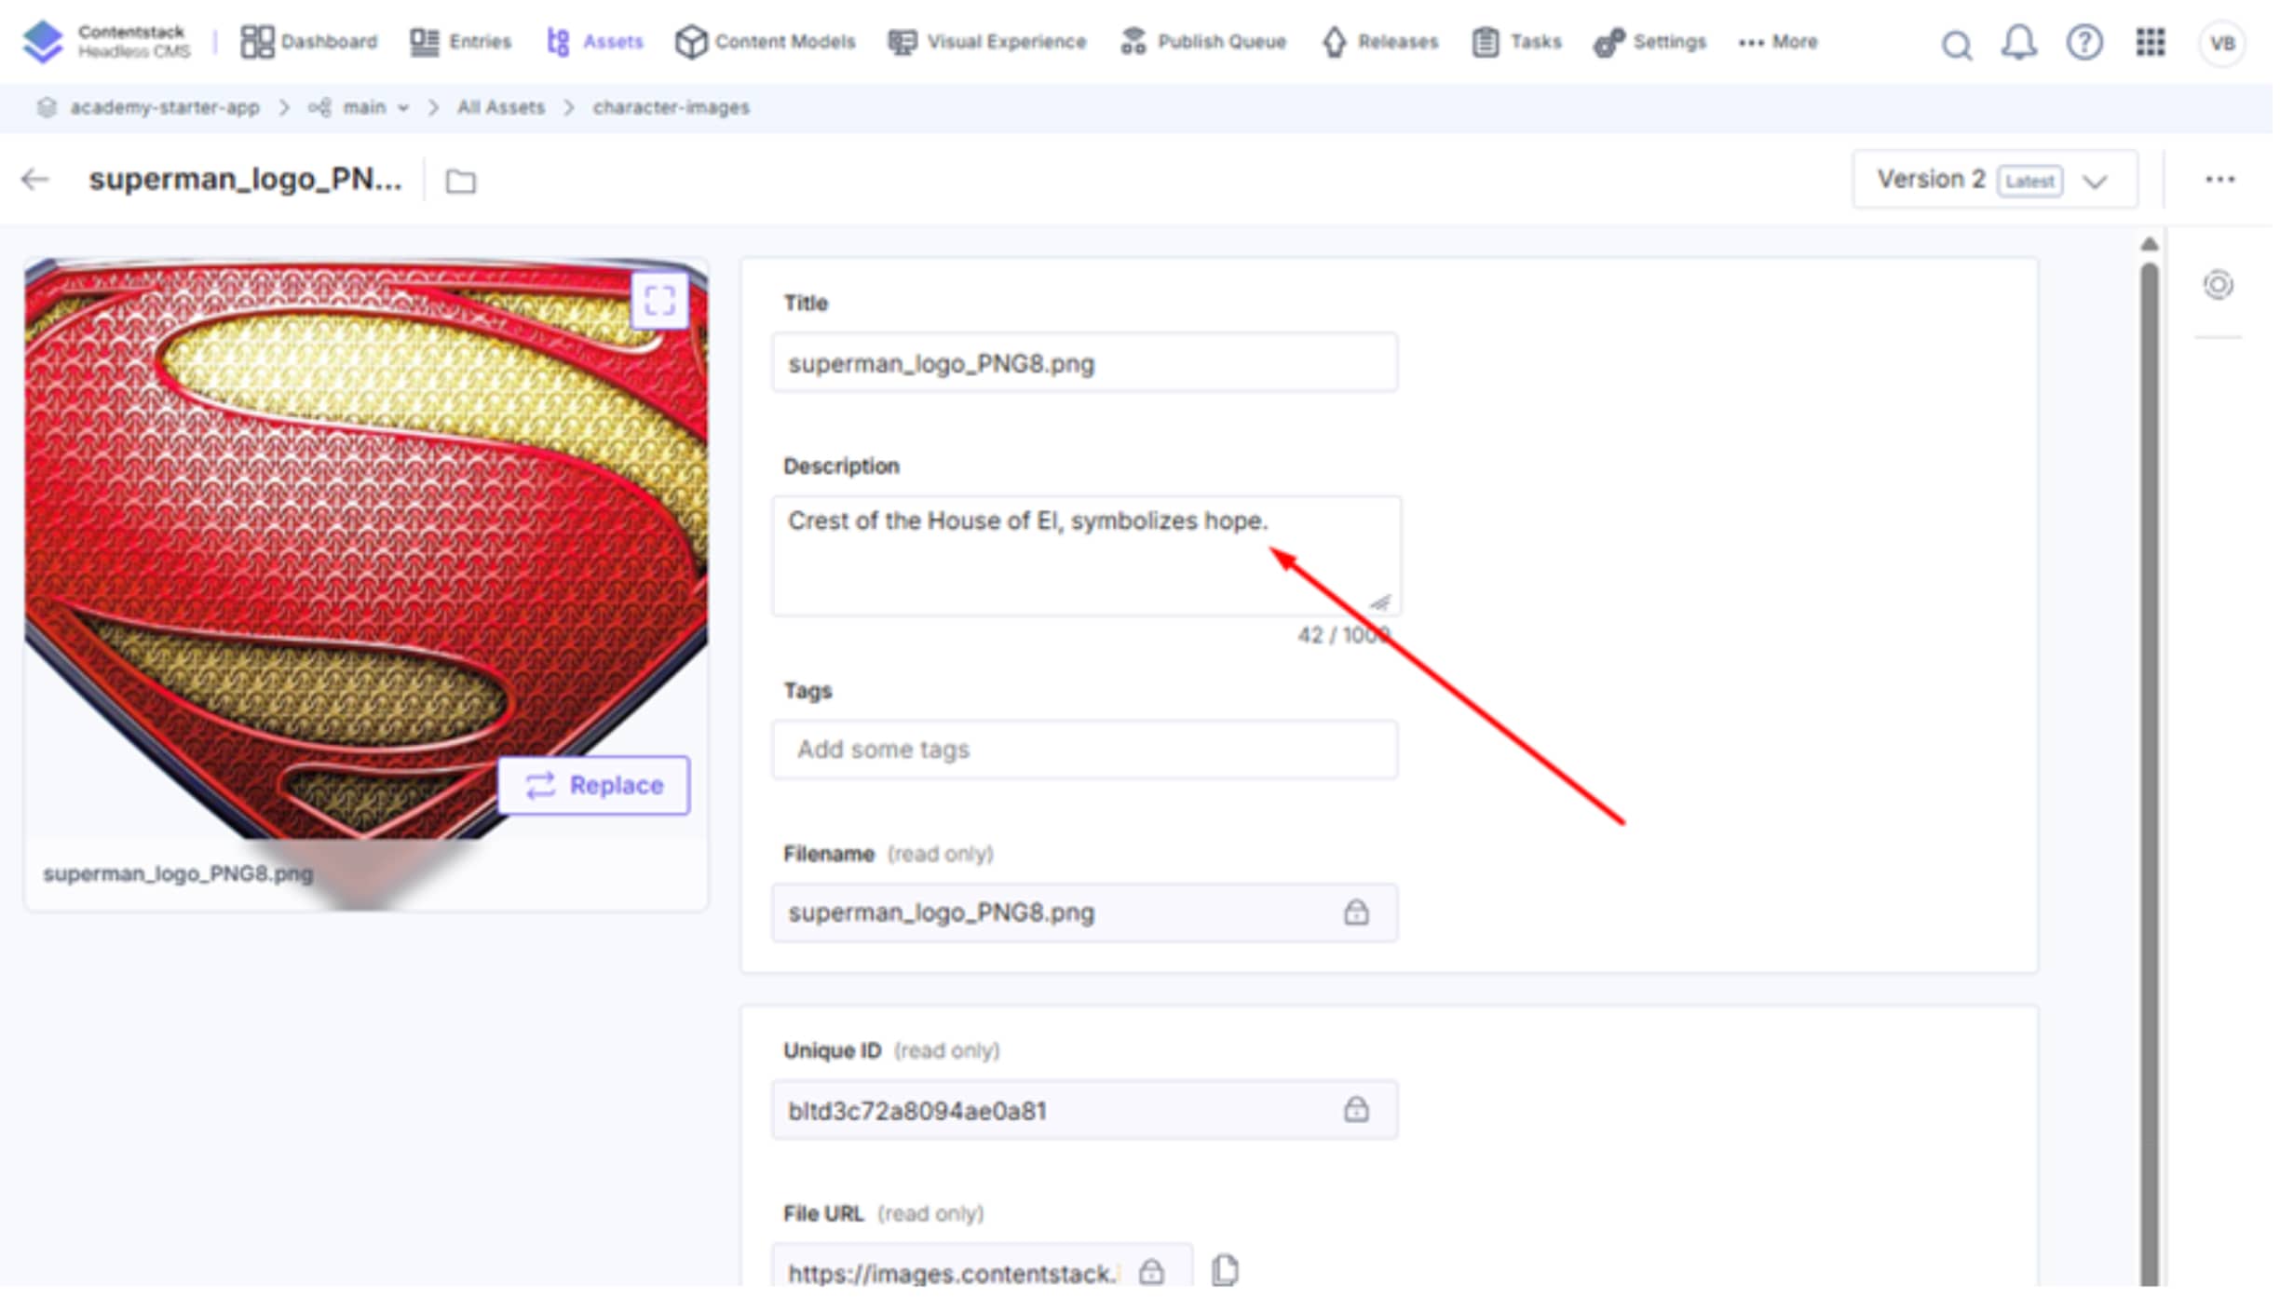Open Content Models in the navigation
The image size is (2280, 1298).
pyautogui.click(x=765, y=42)
